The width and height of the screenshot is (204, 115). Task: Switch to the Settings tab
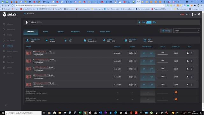[61, 32]
